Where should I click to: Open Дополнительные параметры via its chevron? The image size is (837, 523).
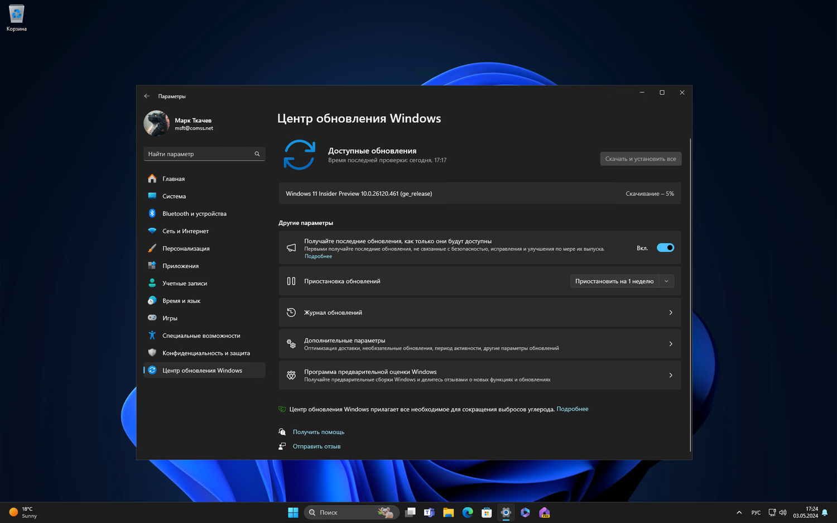[671, 344]
